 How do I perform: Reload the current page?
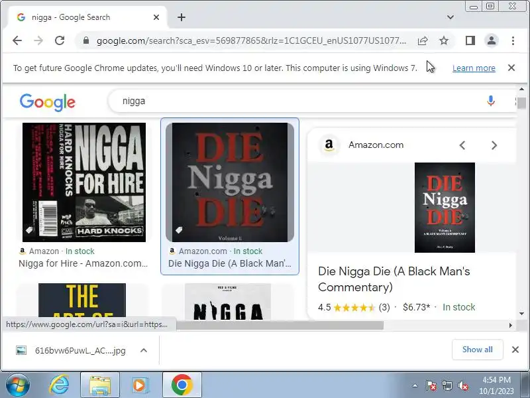60,40
